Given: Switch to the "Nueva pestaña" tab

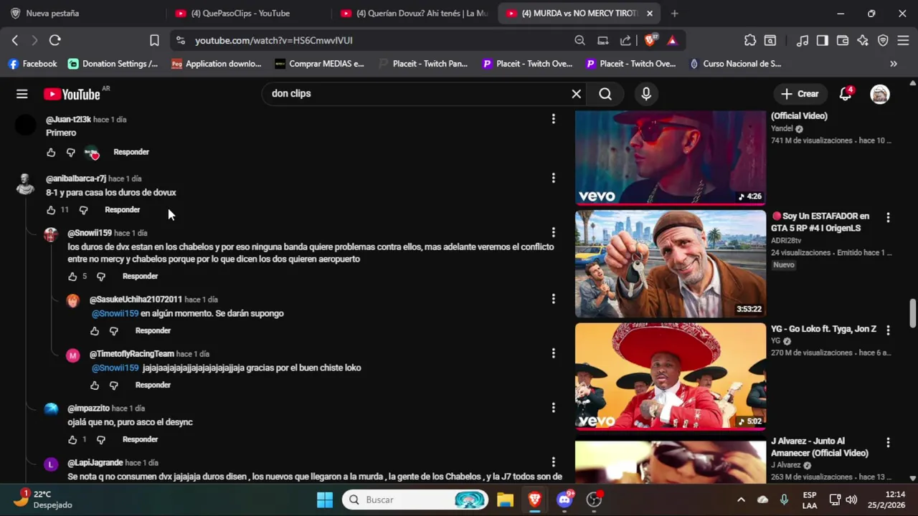Looking at the screenshot, I should [x=82, y=14].
